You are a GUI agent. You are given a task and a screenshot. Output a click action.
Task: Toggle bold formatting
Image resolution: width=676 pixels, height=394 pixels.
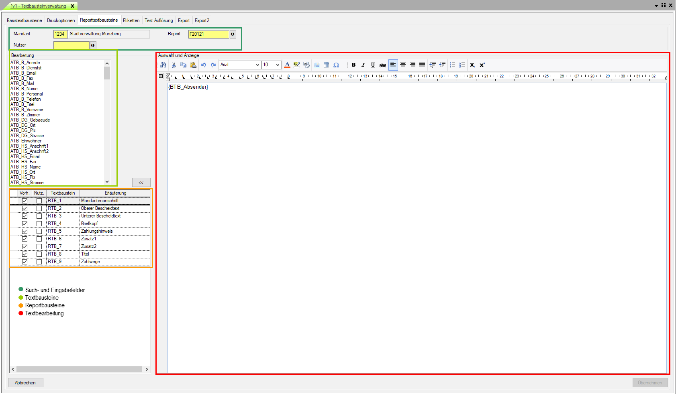click(353, 65)
